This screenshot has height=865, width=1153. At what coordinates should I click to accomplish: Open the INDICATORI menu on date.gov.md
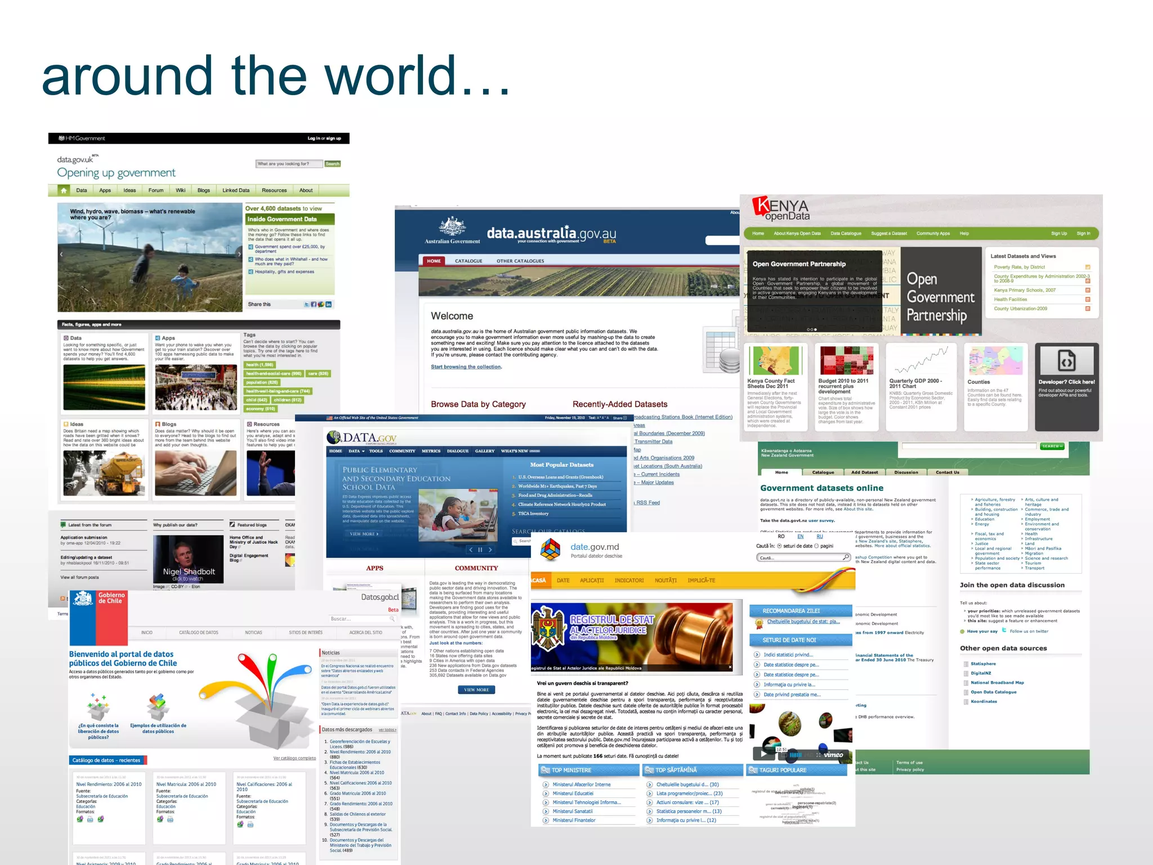[629, 580]
